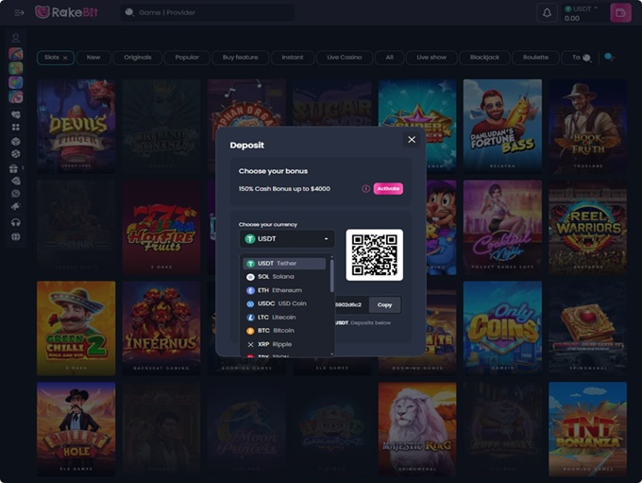Viewport: 642px width, 483px height.
Task: Select USDC USD Coin currency
Action: coord(284,303)
